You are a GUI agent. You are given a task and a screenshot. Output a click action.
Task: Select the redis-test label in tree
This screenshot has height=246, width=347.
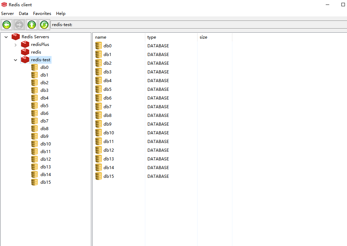pos(40,60)
